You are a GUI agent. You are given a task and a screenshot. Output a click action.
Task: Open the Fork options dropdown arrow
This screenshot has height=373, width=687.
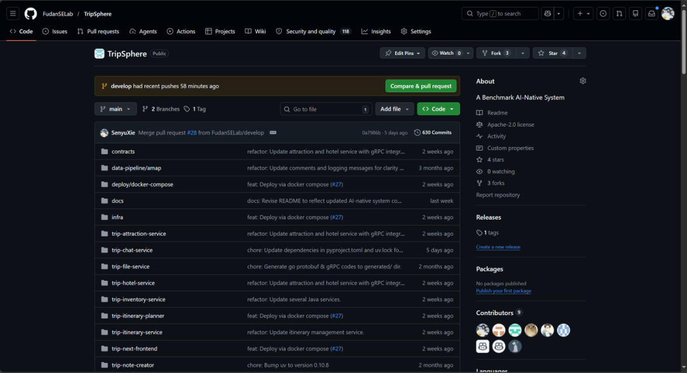pyautogui.click(x=523, y=53)
